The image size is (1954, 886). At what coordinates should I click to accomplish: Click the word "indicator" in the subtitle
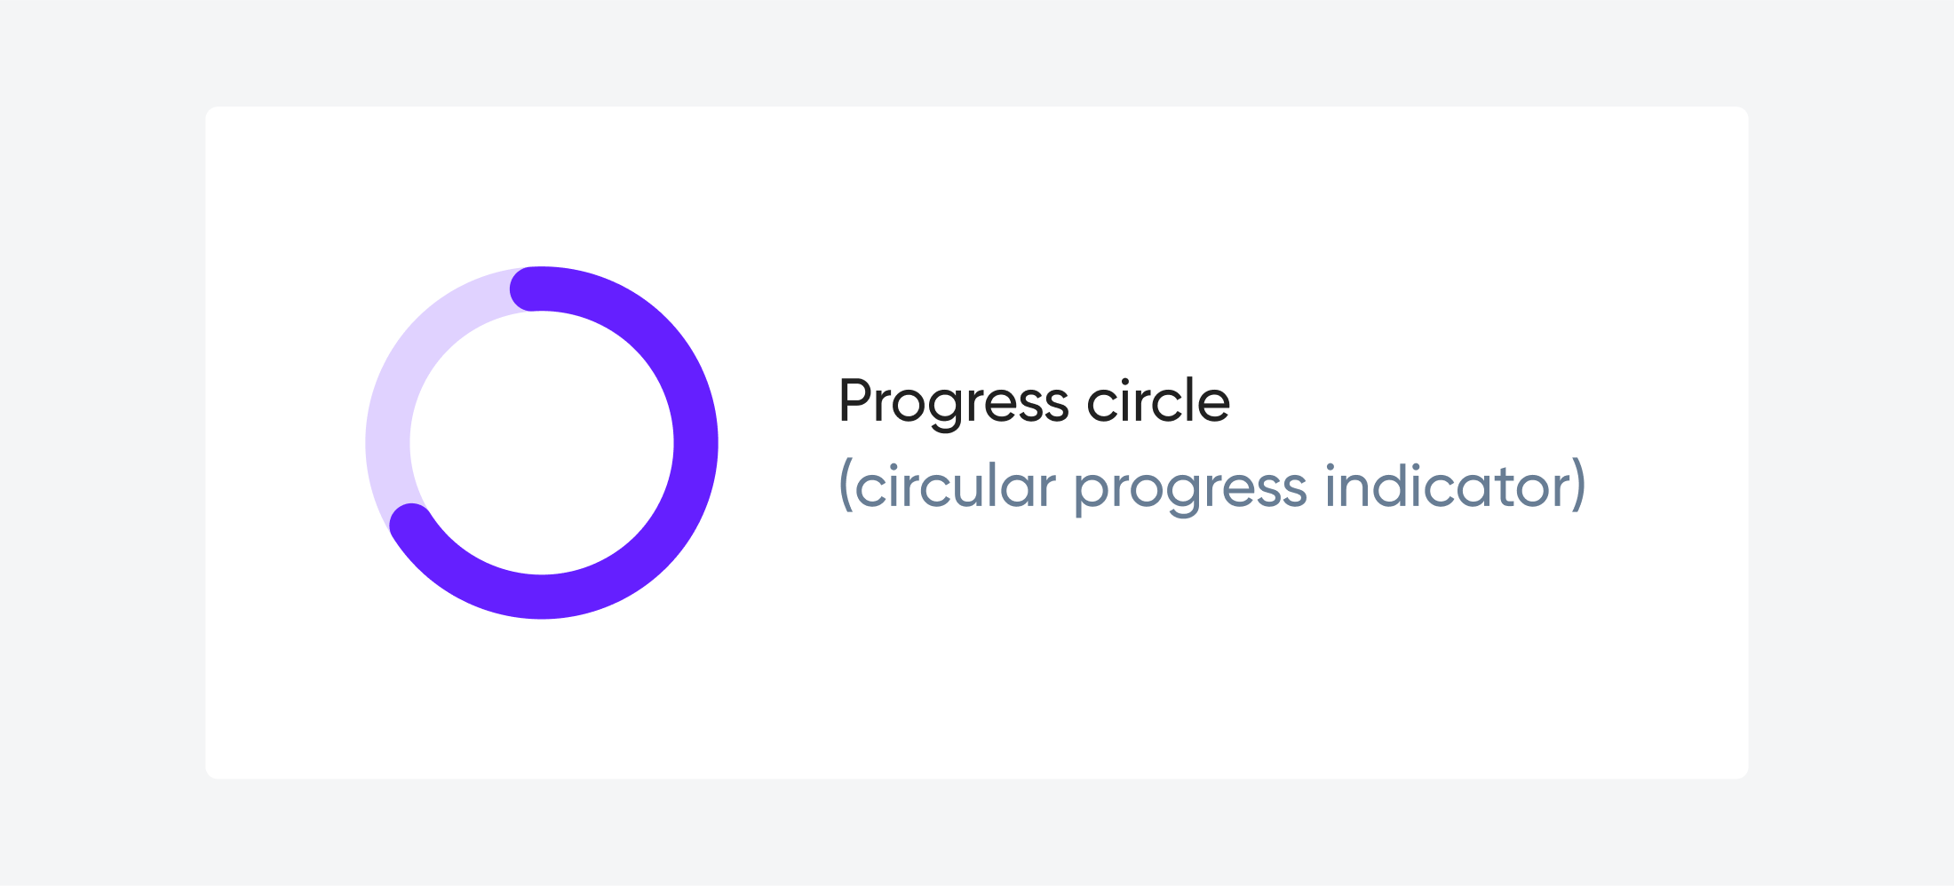coord(1448,485)
